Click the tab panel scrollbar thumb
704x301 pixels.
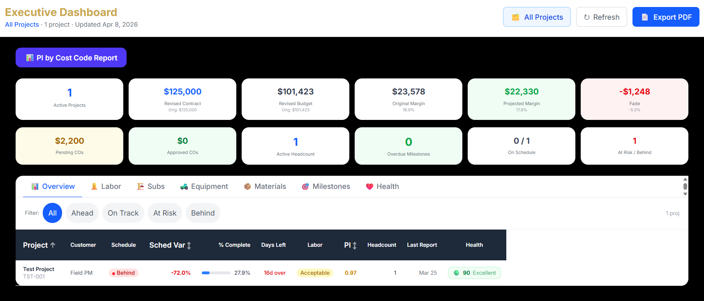coord(685,186)
